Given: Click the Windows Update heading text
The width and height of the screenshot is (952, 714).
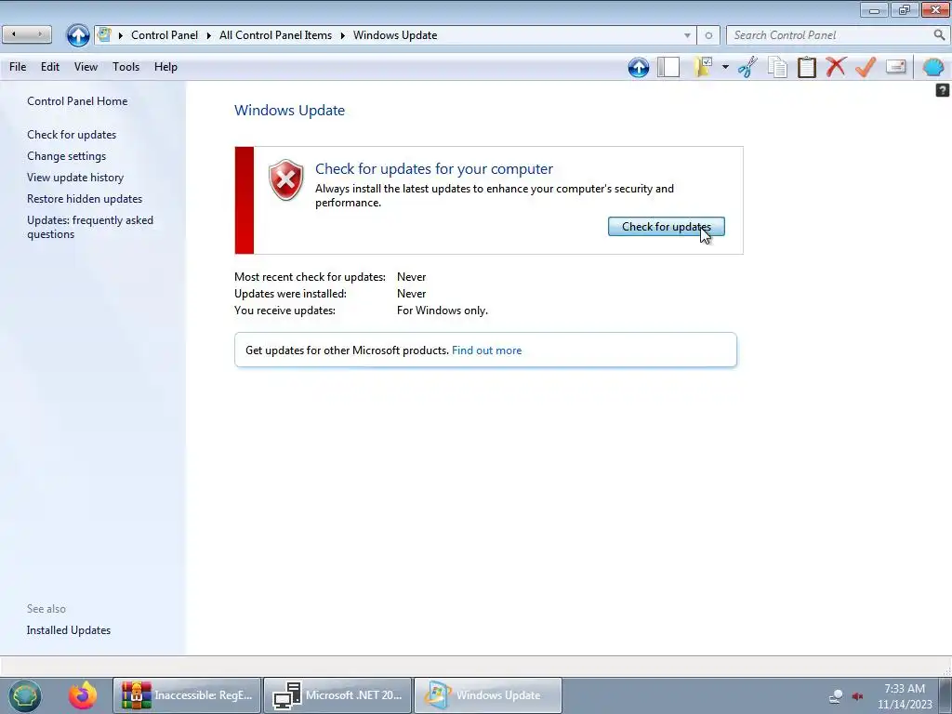Looking at the screenshot, I should [290, 111].
